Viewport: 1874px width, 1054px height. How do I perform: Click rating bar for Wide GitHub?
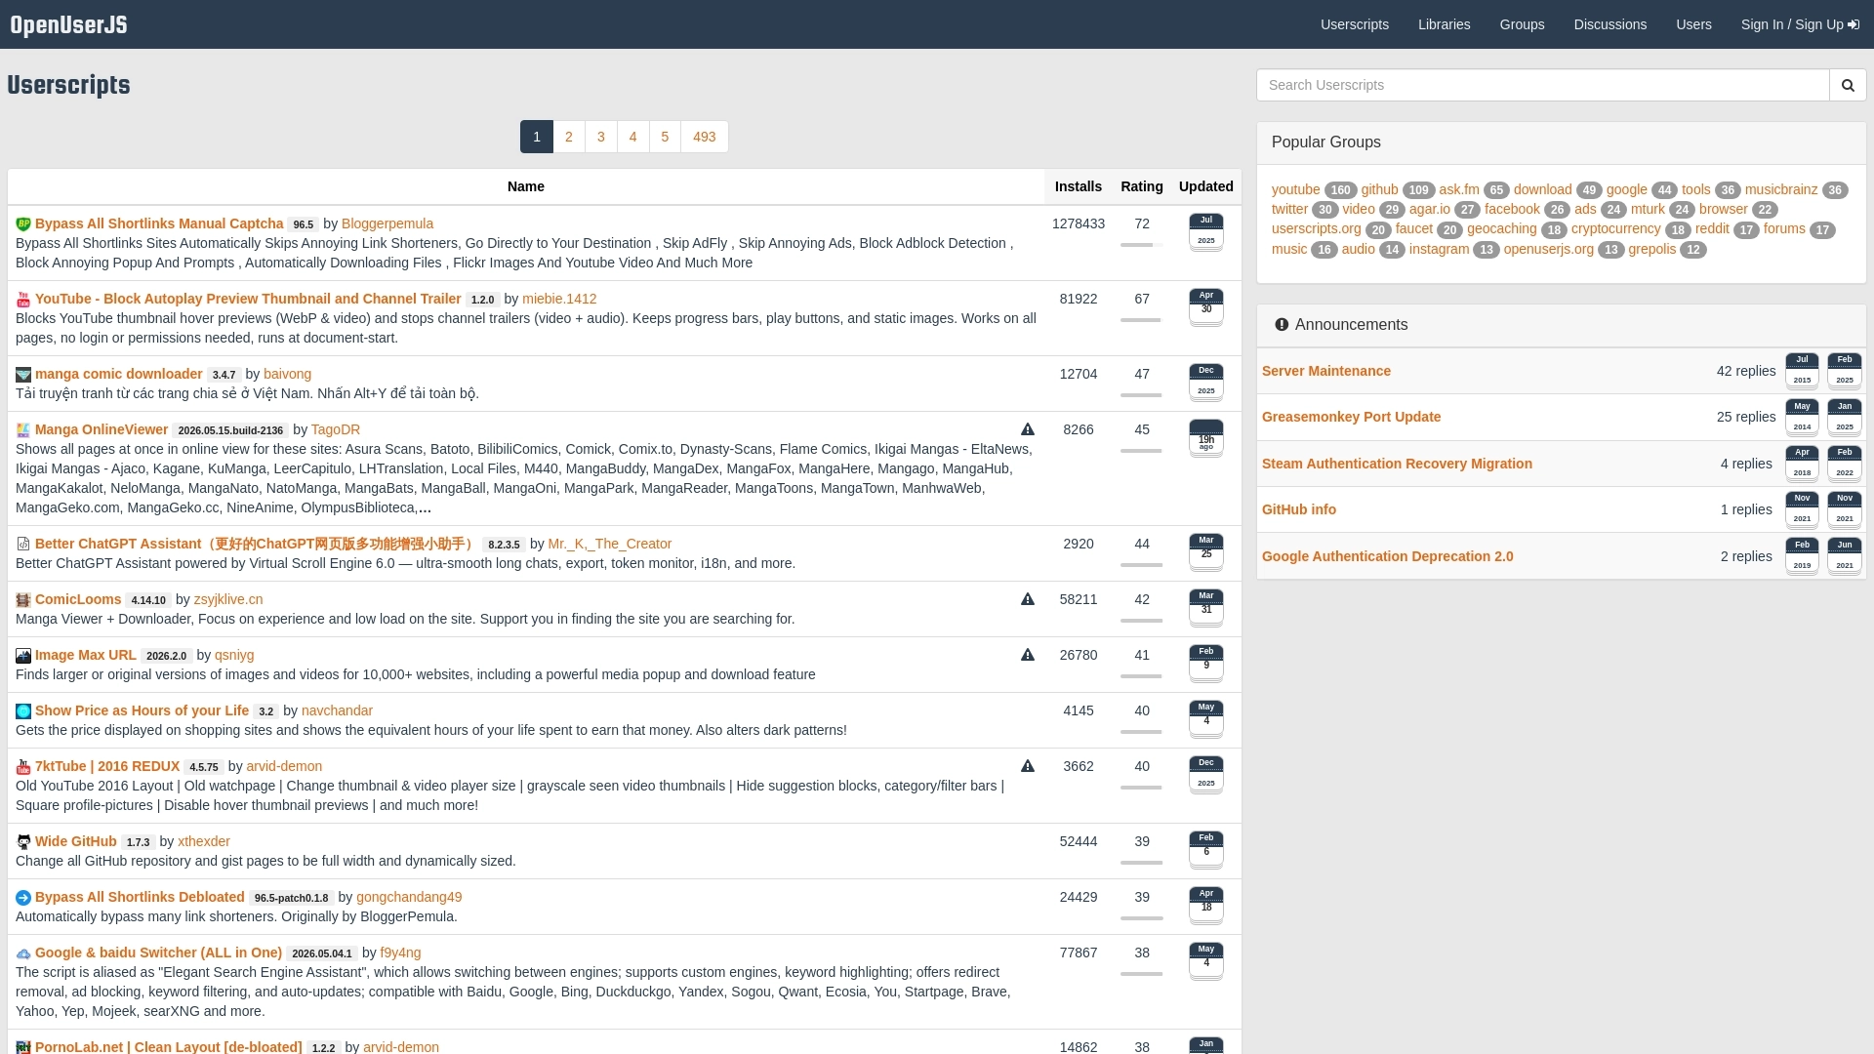point(1142,863)
